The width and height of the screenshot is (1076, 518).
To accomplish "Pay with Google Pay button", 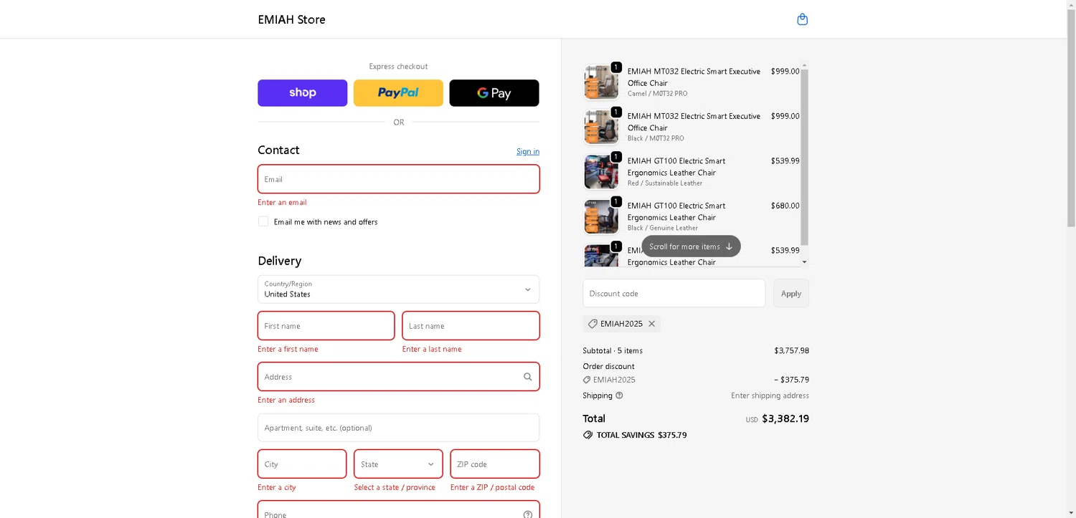I will click(x=494, y=93).
